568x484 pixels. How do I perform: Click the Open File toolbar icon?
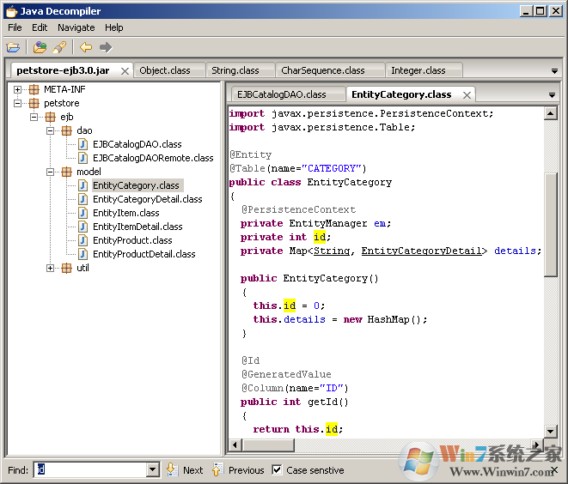tap(13, 48)
